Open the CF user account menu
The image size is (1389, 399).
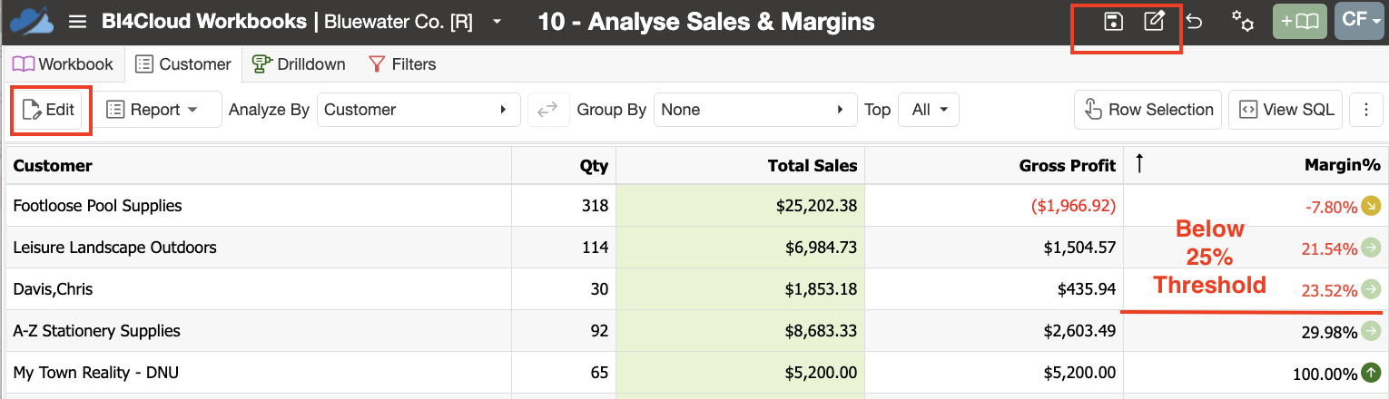1359,22
